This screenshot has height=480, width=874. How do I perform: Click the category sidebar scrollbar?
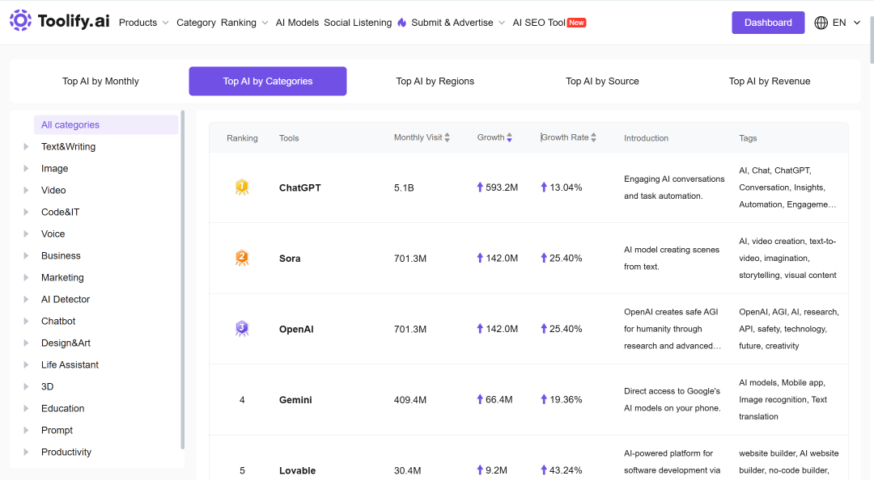point(182,280)
